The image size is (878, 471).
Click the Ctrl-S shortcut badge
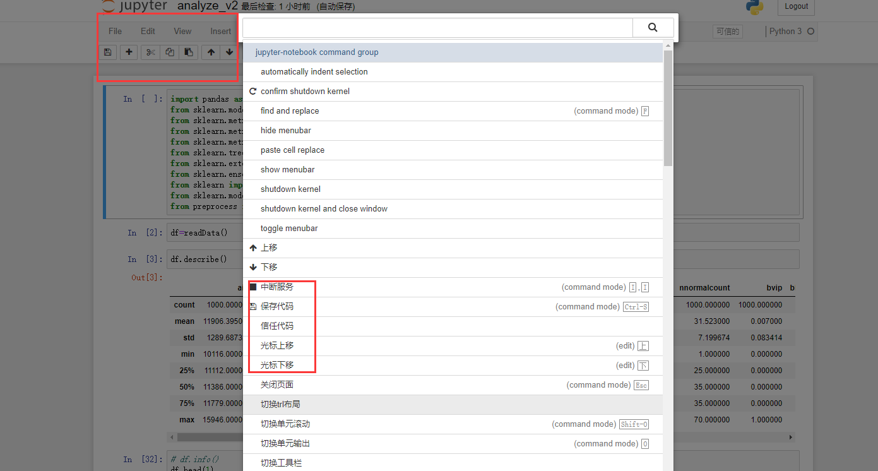636,307
